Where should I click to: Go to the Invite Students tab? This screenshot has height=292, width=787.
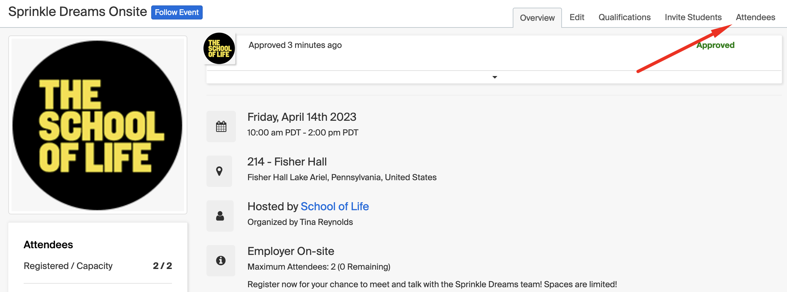click(x=693, y=17)
